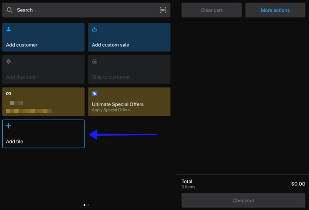Open More actions
The width and height of the screenshot is (309, 210).
[x=275, y=10]
